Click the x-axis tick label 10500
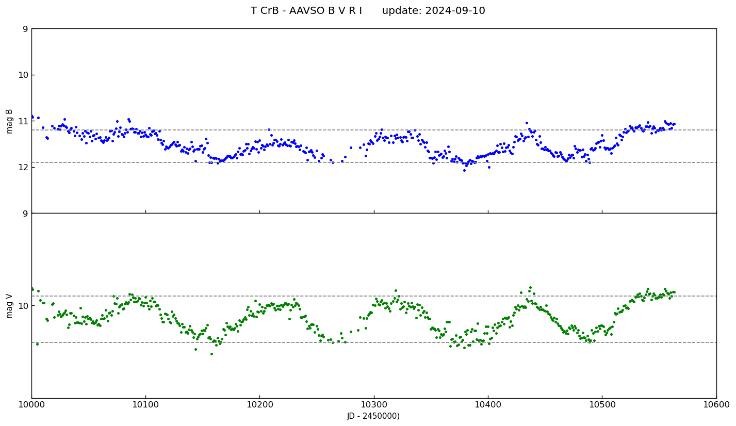736x426 pixels. 602,405
